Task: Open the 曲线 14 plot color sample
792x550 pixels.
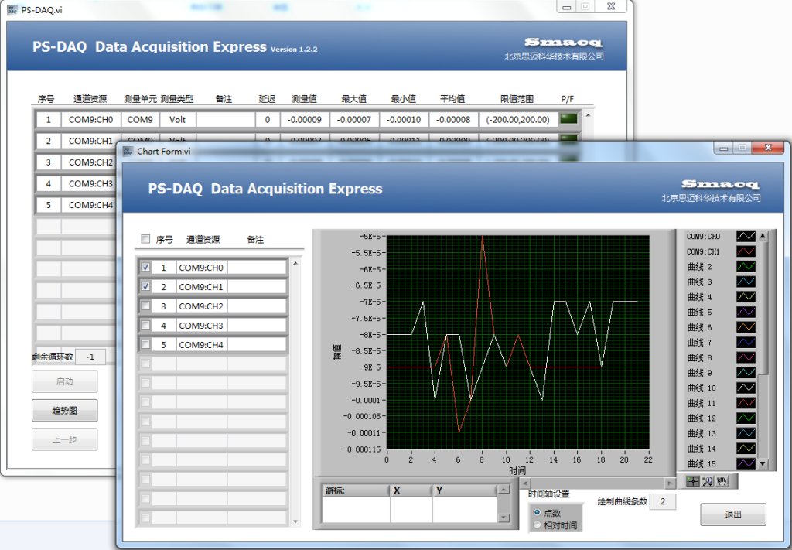Action: [746, 449]
